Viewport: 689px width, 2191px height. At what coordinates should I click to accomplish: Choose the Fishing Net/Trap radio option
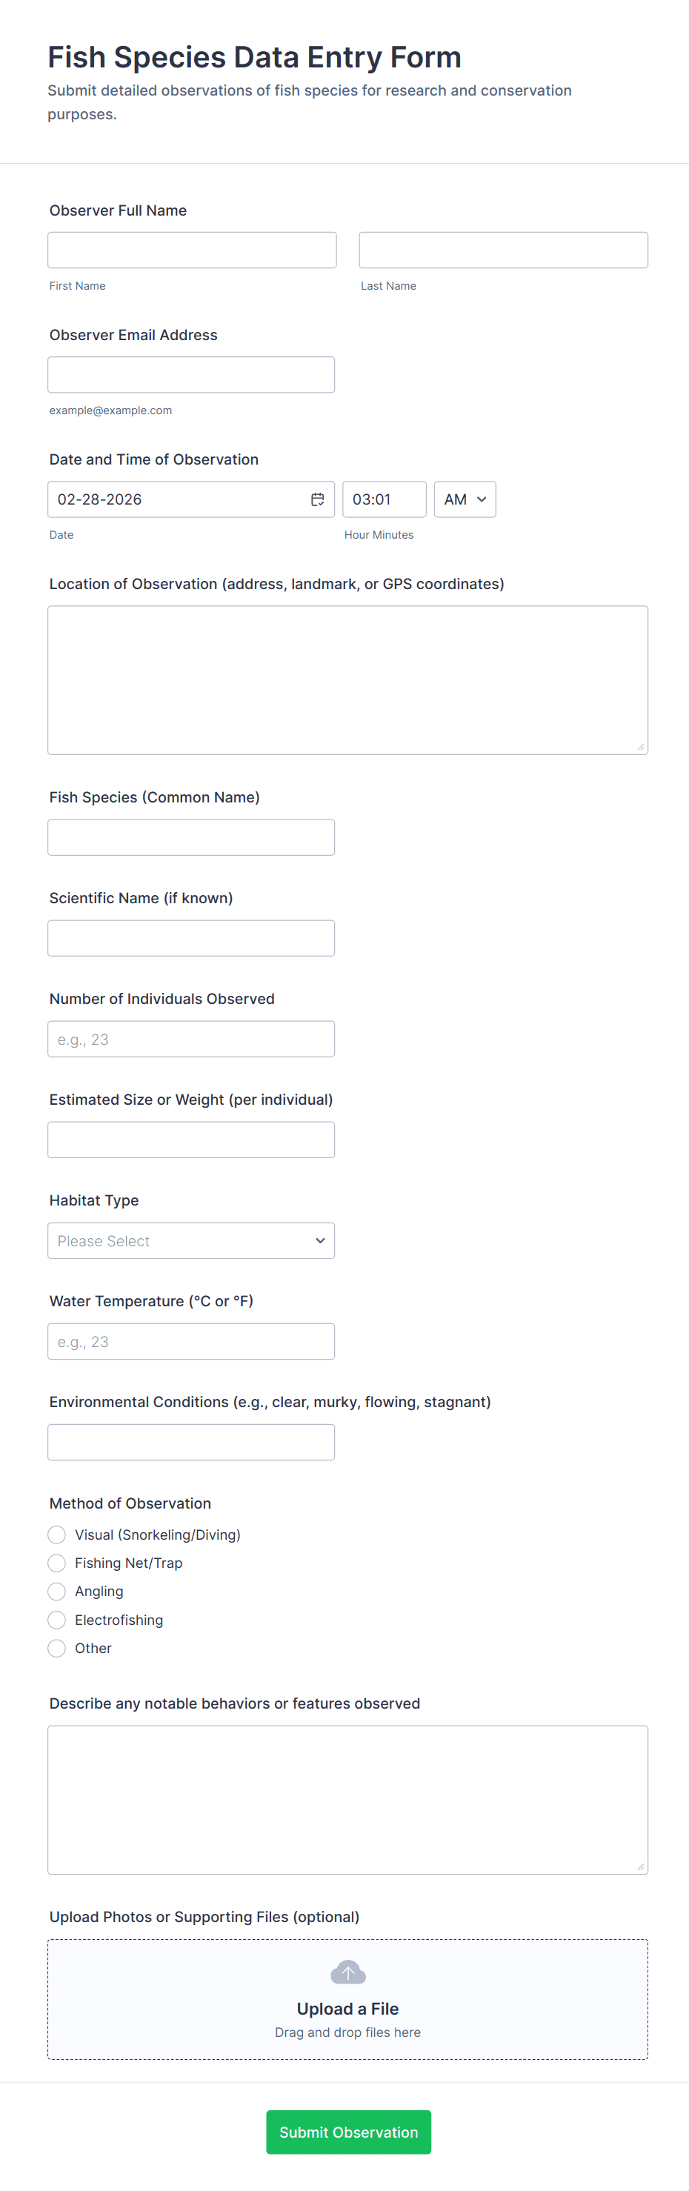pyautogui.click(x=57, y=1563)
